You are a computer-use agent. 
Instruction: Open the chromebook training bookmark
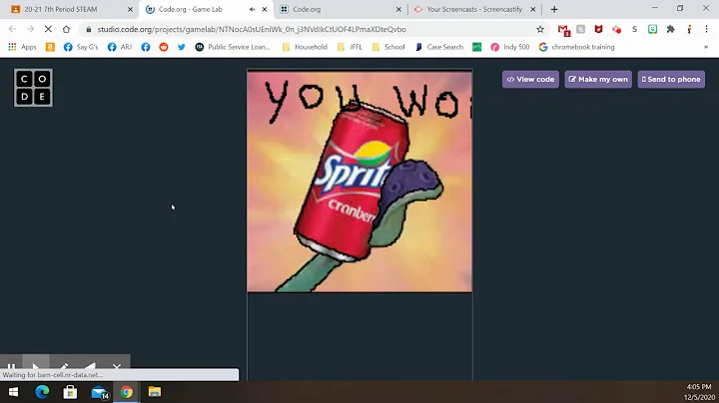[577, 47]
